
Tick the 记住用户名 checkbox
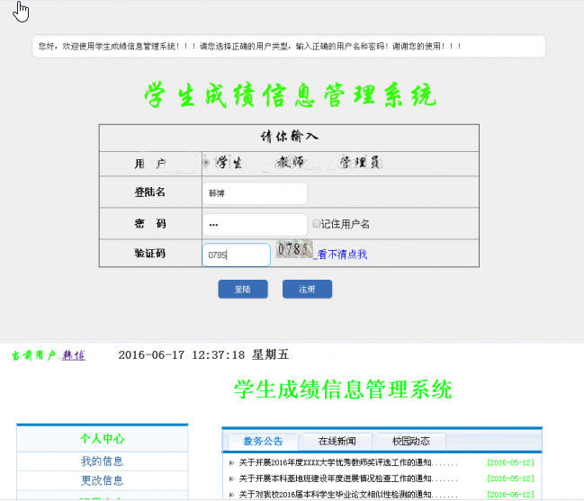(x=316, y=223)
